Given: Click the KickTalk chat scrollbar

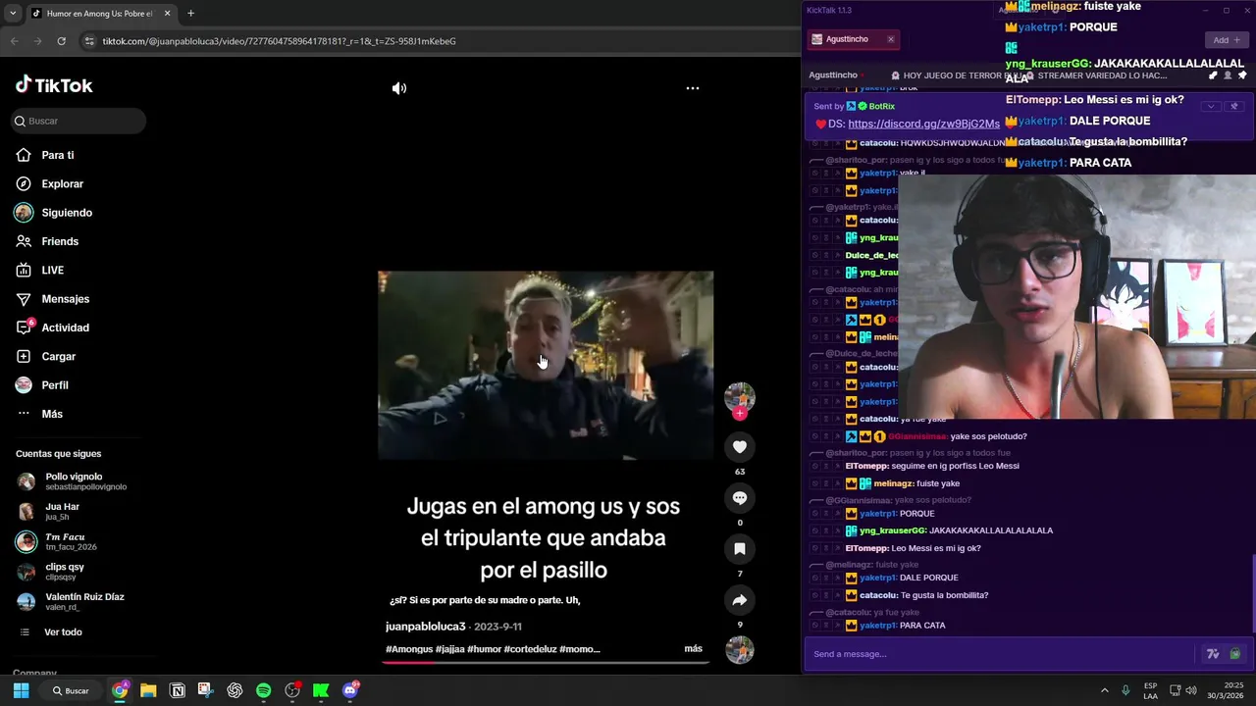Looking at the screenshot, I should 1253,595.
